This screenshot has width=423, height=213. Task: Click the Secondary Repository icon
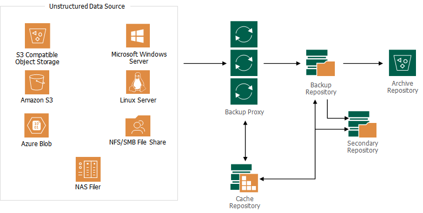[362, 124]
